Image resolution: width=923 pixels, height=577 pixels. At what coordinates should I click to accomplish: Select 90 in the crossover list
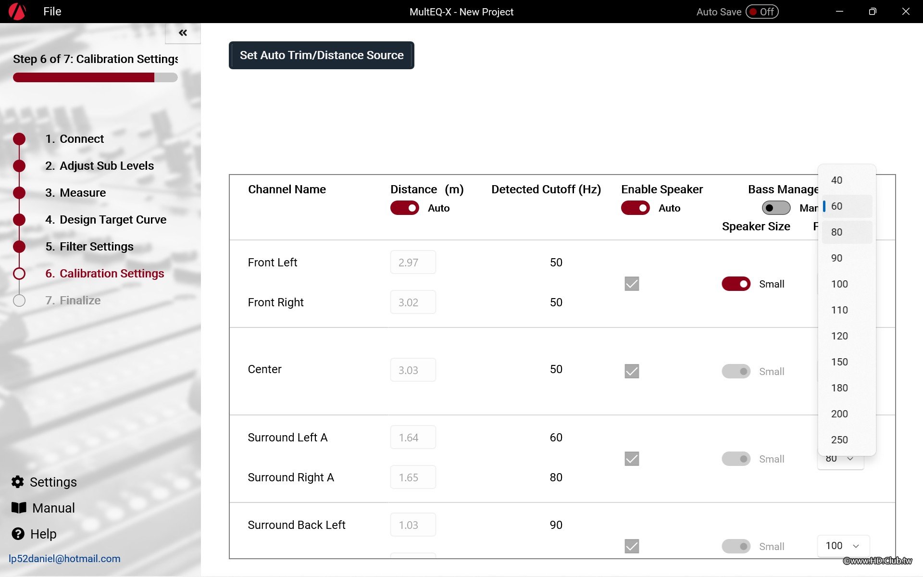(x=847, y=258)
